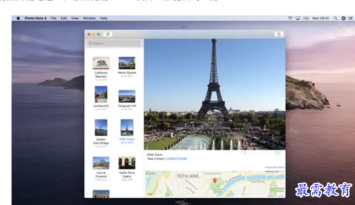Click the new note compose icon
This screenshot has height=205, width=355.
point(108,34)
